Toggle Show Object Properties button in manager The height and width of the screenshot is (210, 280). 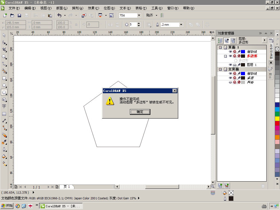(220, 41)
